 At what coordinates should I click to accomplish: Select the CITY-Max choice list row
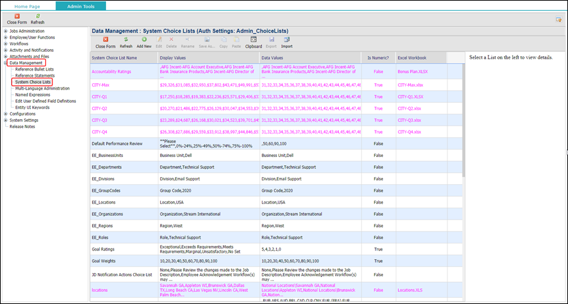pos(101,84)
